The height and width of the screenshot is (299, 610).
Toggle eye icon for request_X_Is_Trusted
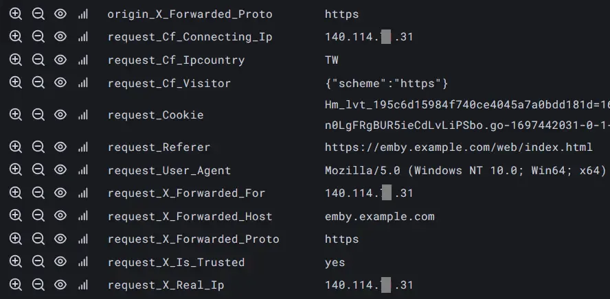(60, 262)
